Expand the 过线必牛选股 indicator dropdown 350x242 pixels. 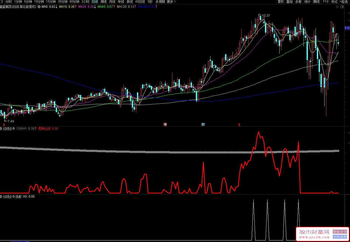(1, 197)
